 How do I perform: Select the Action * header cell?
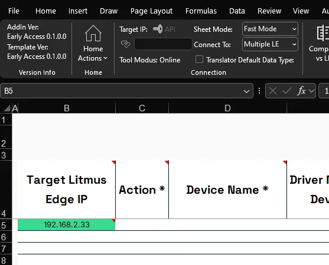coord(142,190)
